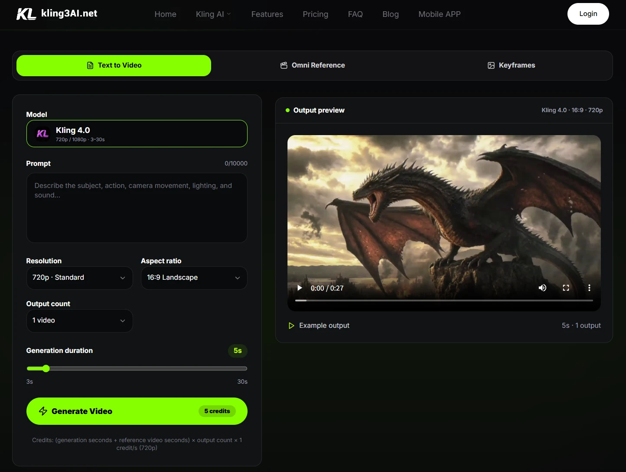Image resolution: width=626 pixels, height=472 pixels.
Task: Open the Mobile APP page
Action: pos(439,14)
